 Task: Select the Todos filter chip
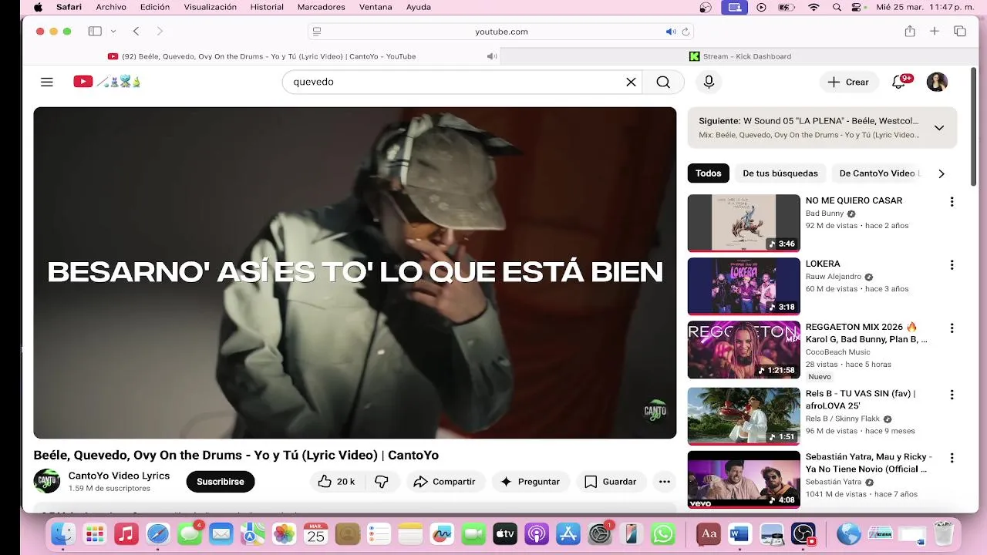coord(709,173)
